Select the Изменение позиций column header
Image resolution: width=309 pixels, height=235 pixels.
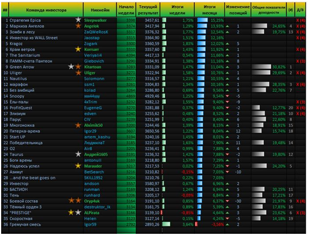pos(238,10)
